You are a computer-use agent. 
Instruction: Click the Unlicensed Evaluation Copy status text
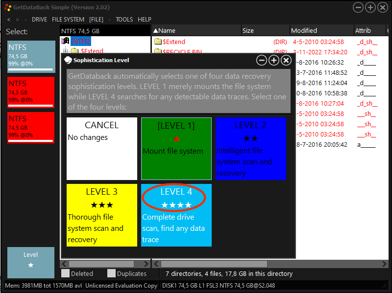click(x=121, y=286)
